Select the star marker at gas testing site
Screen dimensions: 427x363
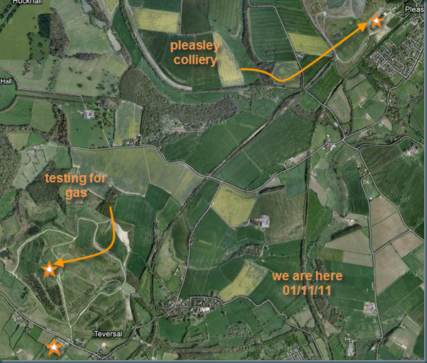click(49, 269)
